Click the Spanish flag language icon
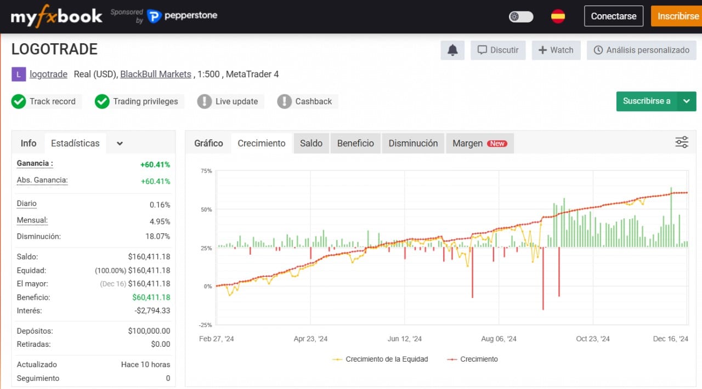This screenshot has height=389, width=702. coord(558,16)
